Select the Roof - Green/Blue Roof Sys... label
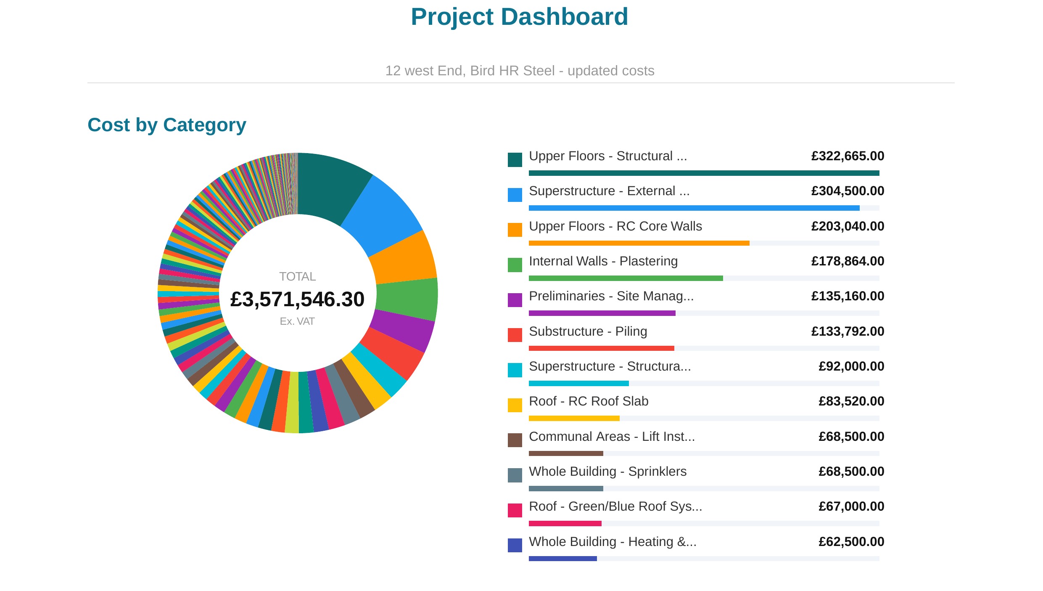The image size is (1043, 591). coord(615,506)
